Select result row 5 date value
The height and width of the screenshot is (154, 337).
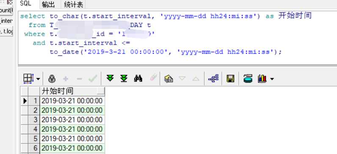(72, 138)
